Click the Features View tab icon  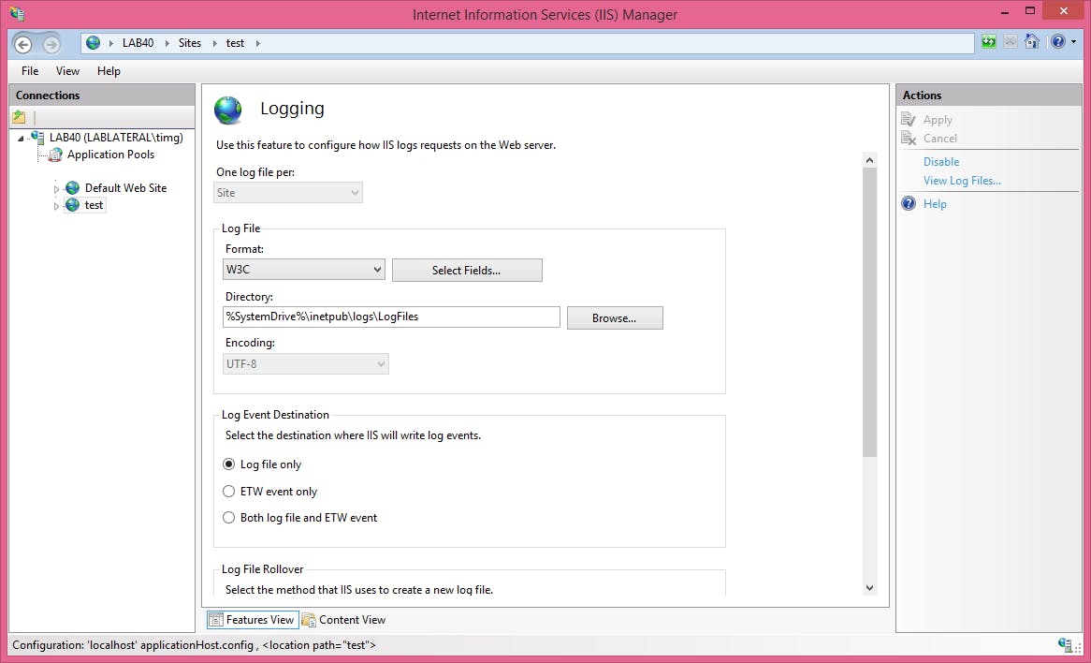coord(216,620)
